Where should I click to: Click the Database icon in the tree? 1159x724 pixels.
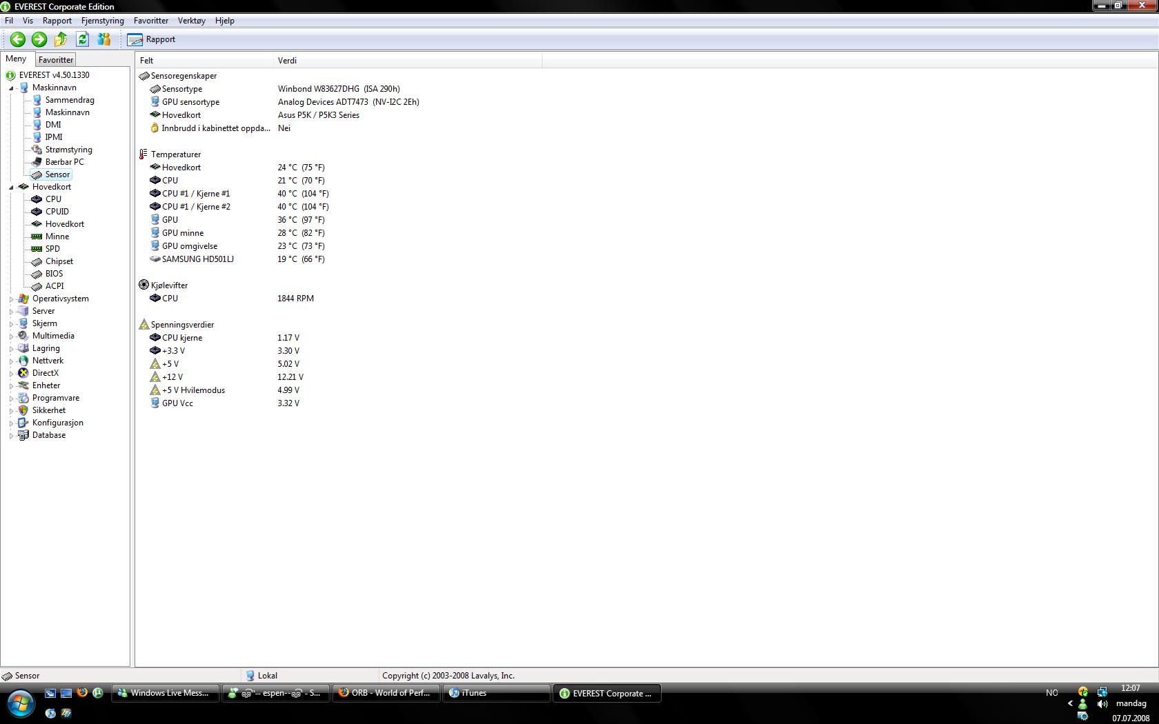[23, 435]
